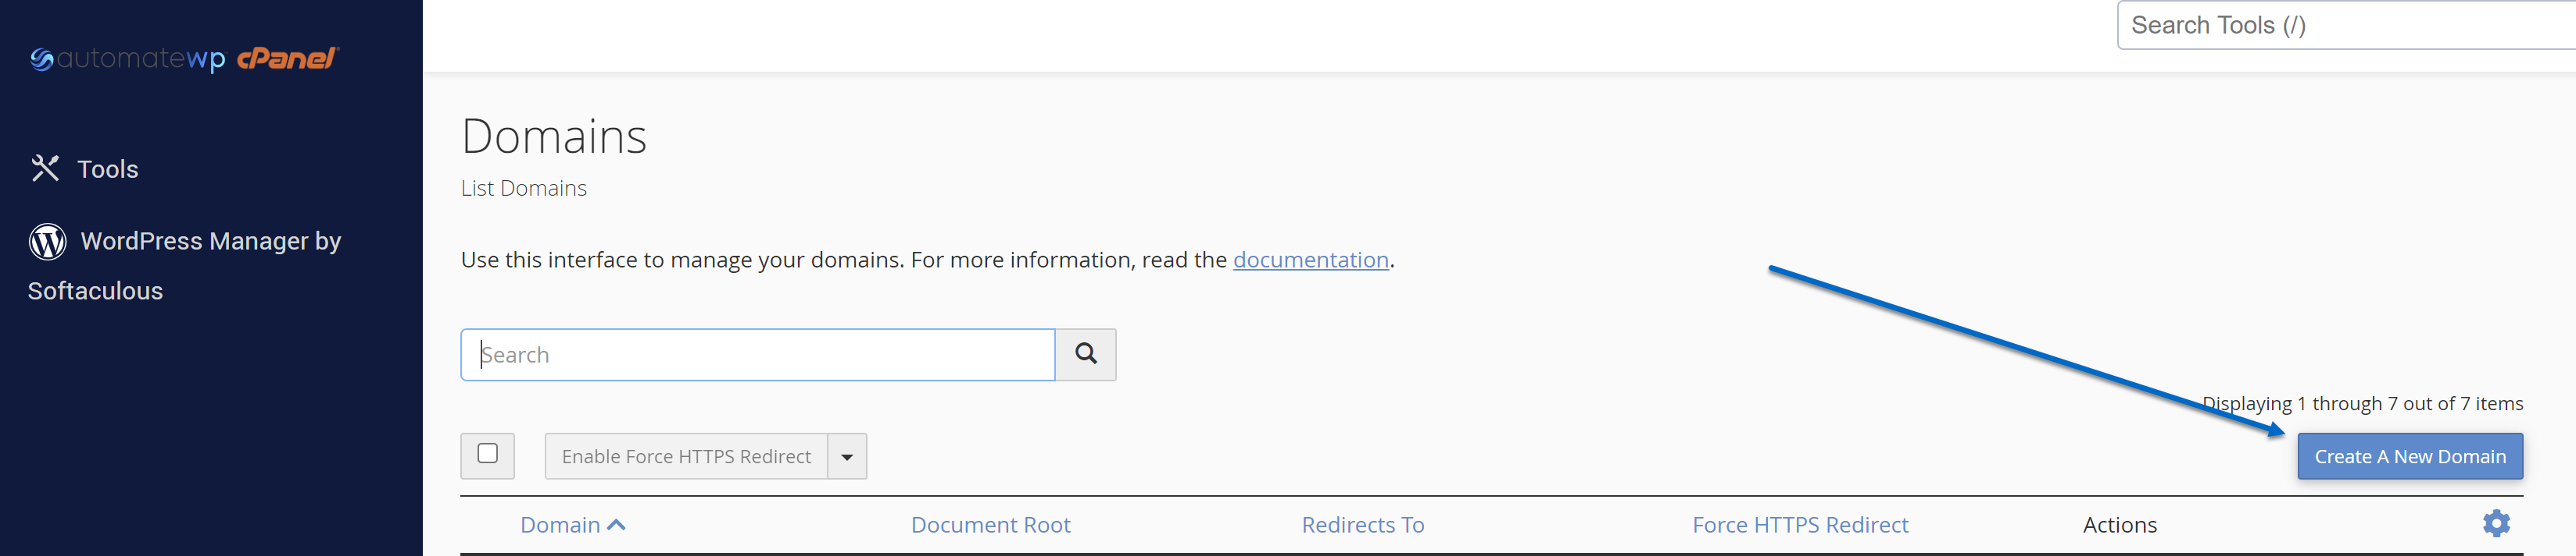Viewport: 2576px width, 556px height.
Task: Click the Tools wrench icon
Action: point(45,168)
